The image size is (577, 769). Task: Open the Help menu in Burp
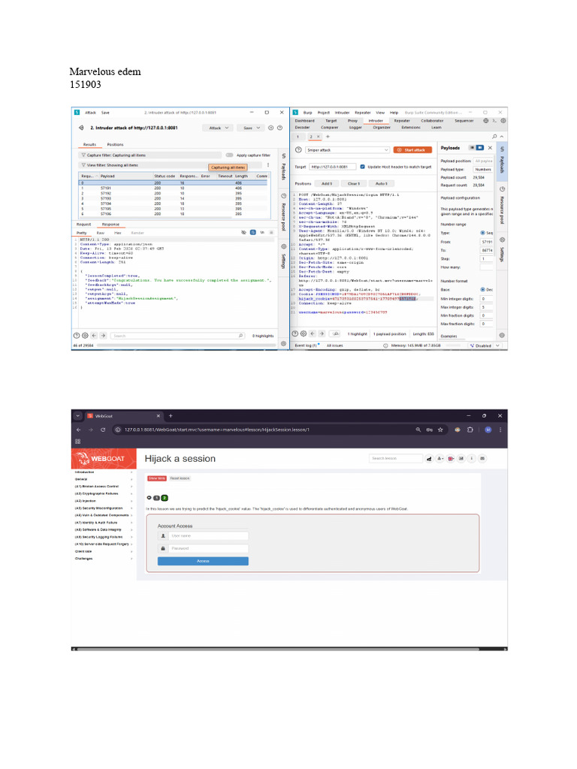(x=394, y=113)
